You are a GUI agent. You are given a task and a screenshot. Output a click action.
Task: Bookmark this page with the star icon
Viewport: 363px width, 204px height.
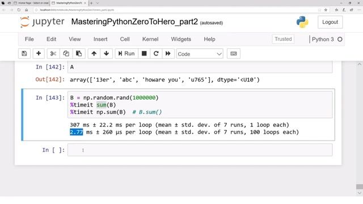[x=326, y=10]
